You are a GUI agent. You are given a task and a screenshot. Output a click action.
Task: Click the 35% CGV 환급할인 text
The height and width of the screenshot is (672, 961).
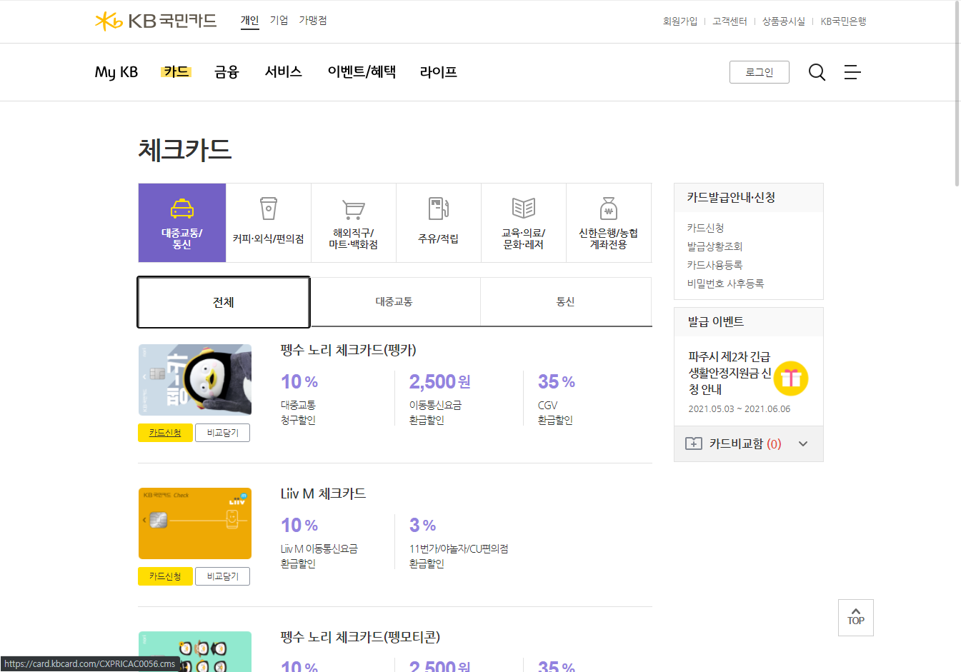pyautogui.click(x=557, y=398)
